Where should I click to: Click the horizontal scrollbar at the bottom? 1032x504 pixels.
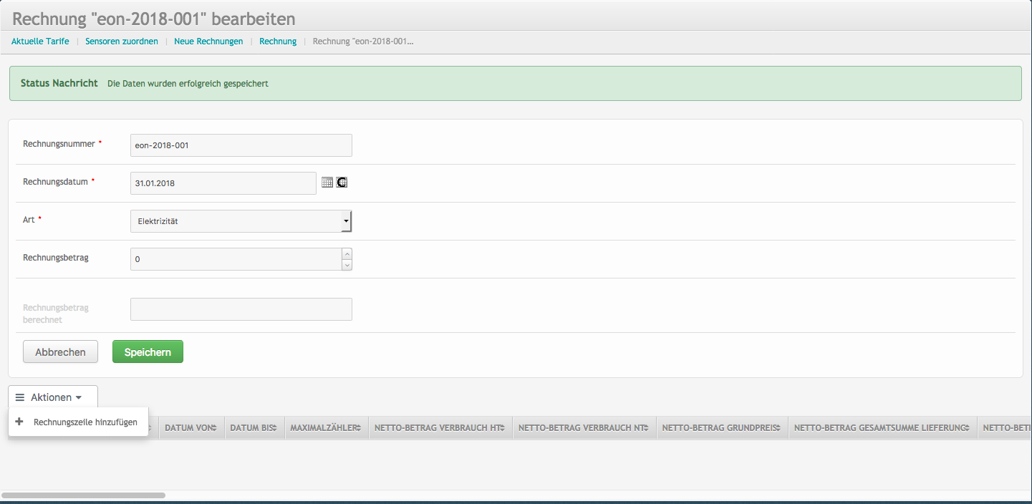(83, 495)
